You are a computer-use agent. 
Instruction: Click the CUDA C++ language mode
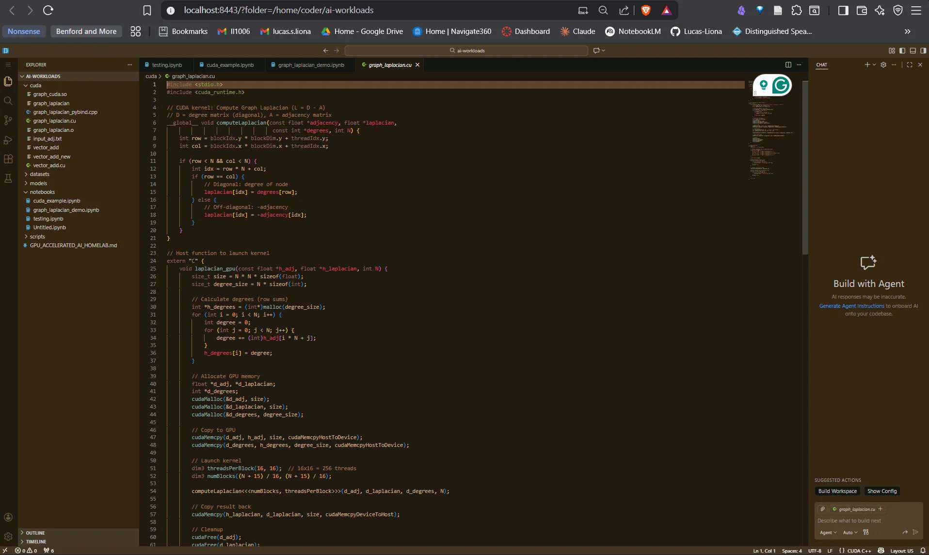pos(859,551)
